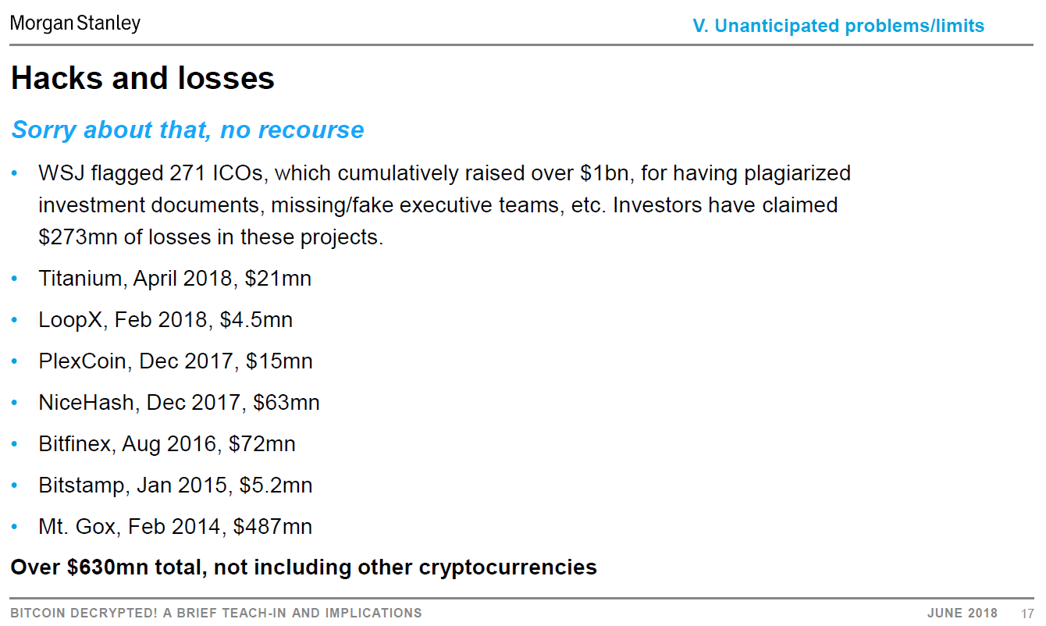Click the '$273mn of losses' text line

tap(211, 237)
